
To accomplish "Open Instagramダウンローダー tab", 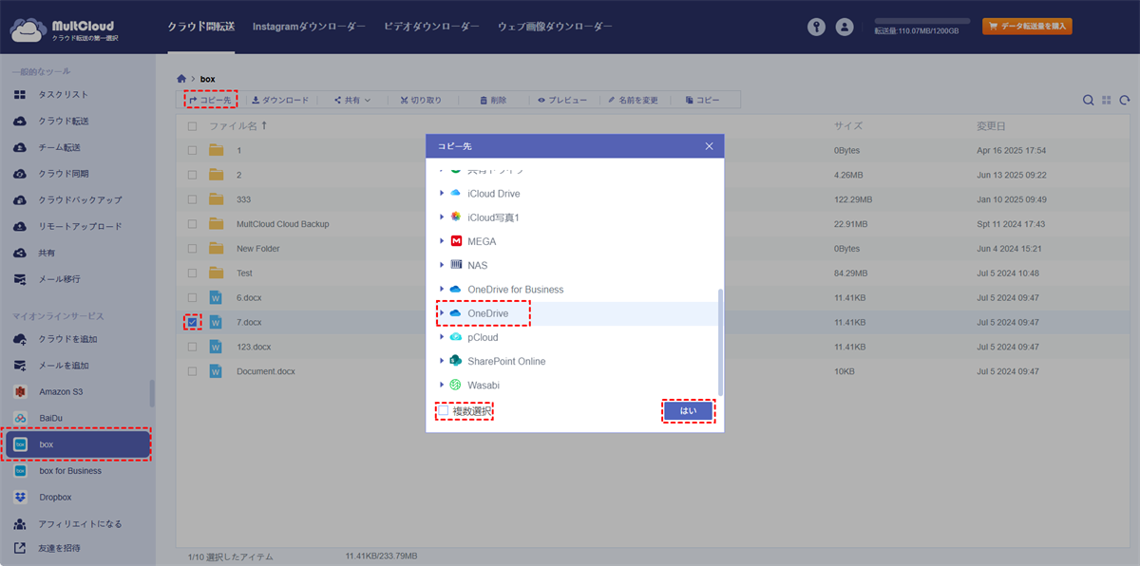I will [x=309, y=27].
